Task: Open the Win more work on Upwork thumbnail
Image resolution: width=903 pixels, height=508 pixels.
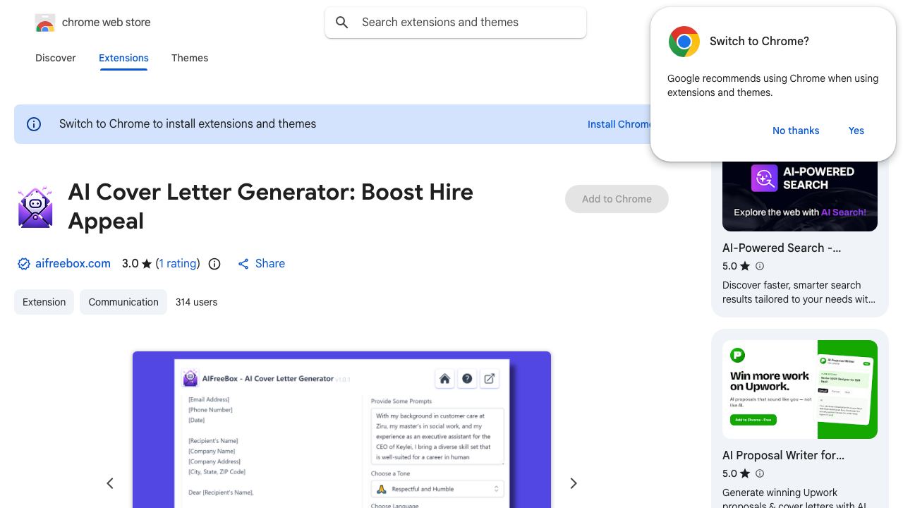Action: 800,389
